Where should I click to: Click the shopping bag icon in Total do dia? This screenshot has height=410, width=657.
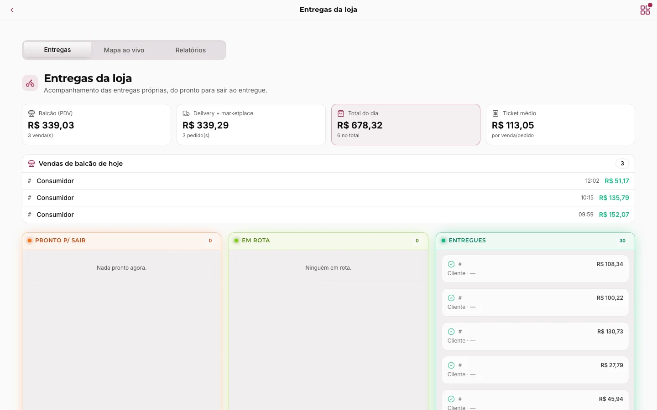(x=341, y=113)
